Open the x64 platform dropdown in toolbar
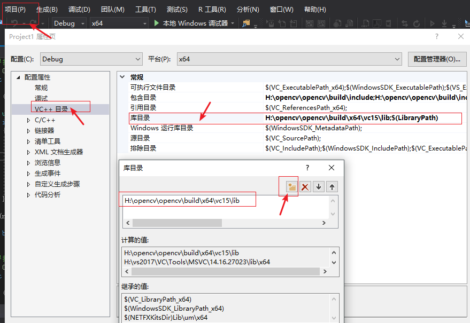 point(119,23)
